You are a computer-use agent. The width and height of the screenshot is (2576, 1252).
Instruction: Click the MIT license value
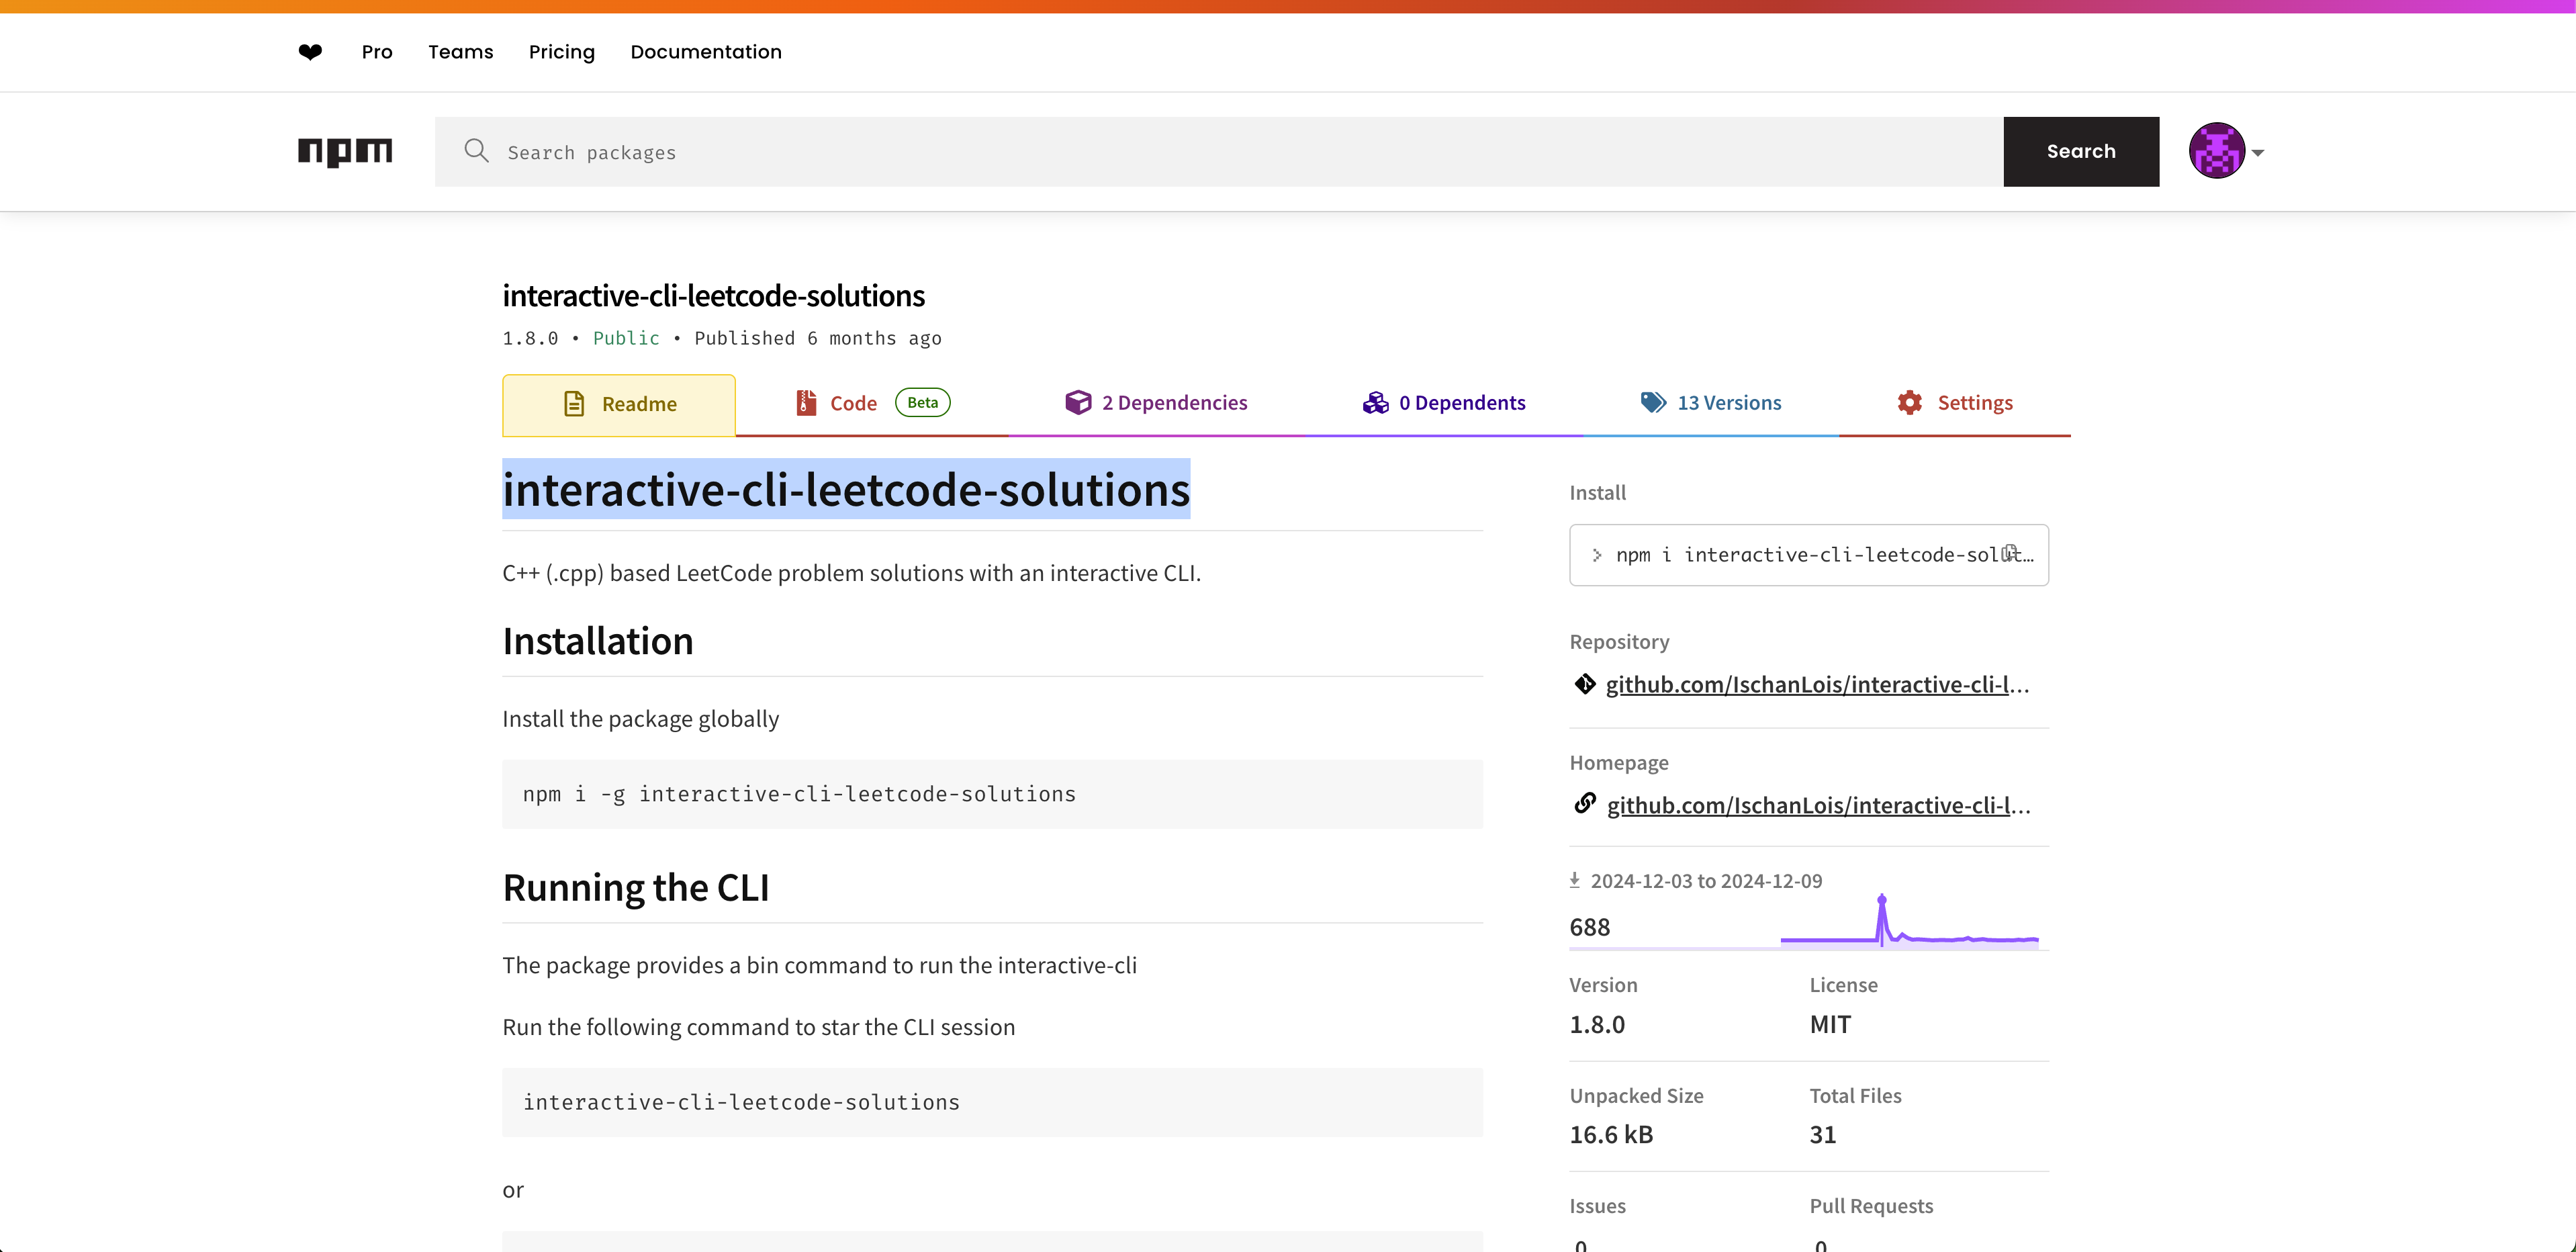tap(1830, 1025)
